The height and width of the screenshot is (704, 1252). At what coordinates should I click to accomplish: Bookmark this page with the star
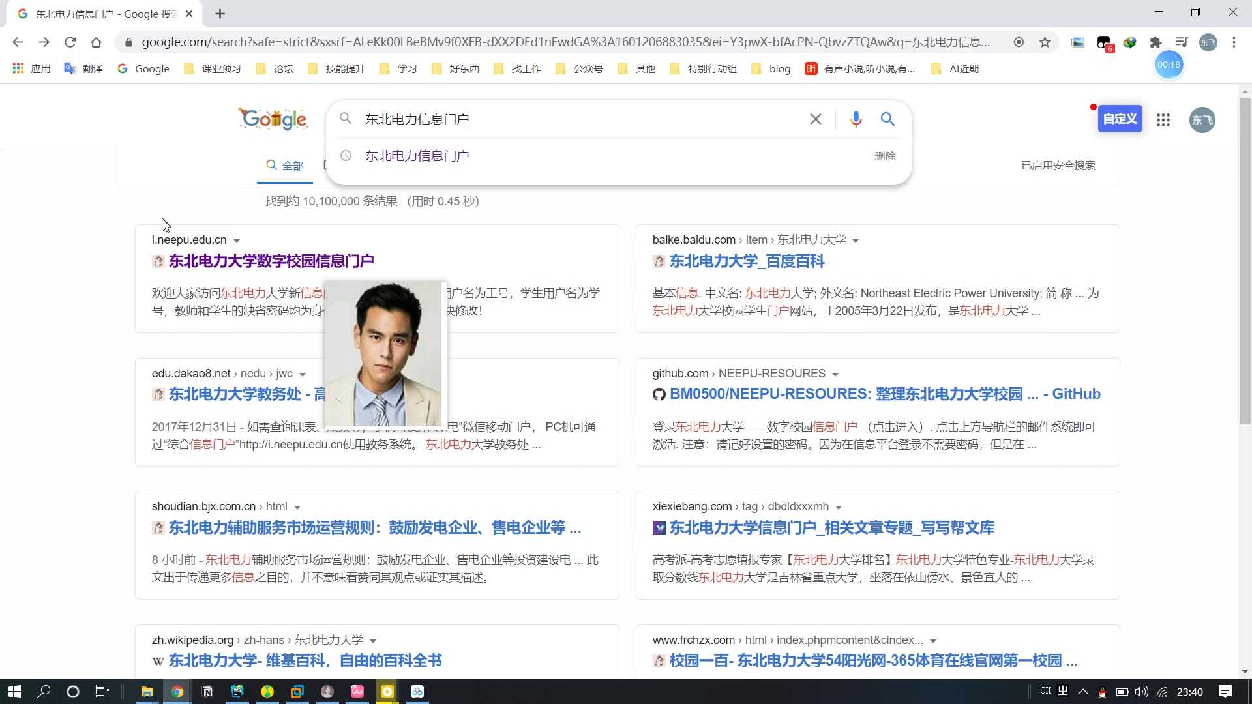[x=1045, y=42]
